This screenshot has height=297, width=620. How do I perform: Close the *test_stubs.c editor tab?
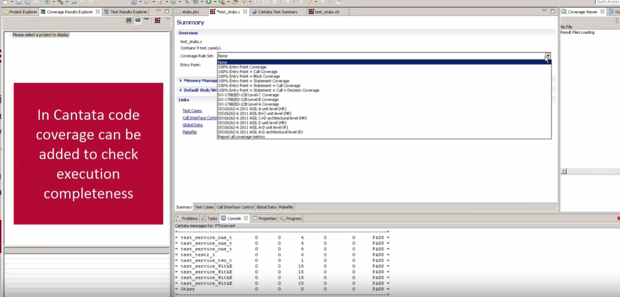(x=245, y=12)
